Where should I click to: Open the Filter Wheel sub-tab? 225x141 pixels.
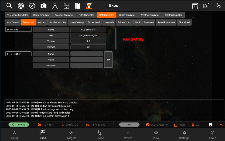point(184,22)
